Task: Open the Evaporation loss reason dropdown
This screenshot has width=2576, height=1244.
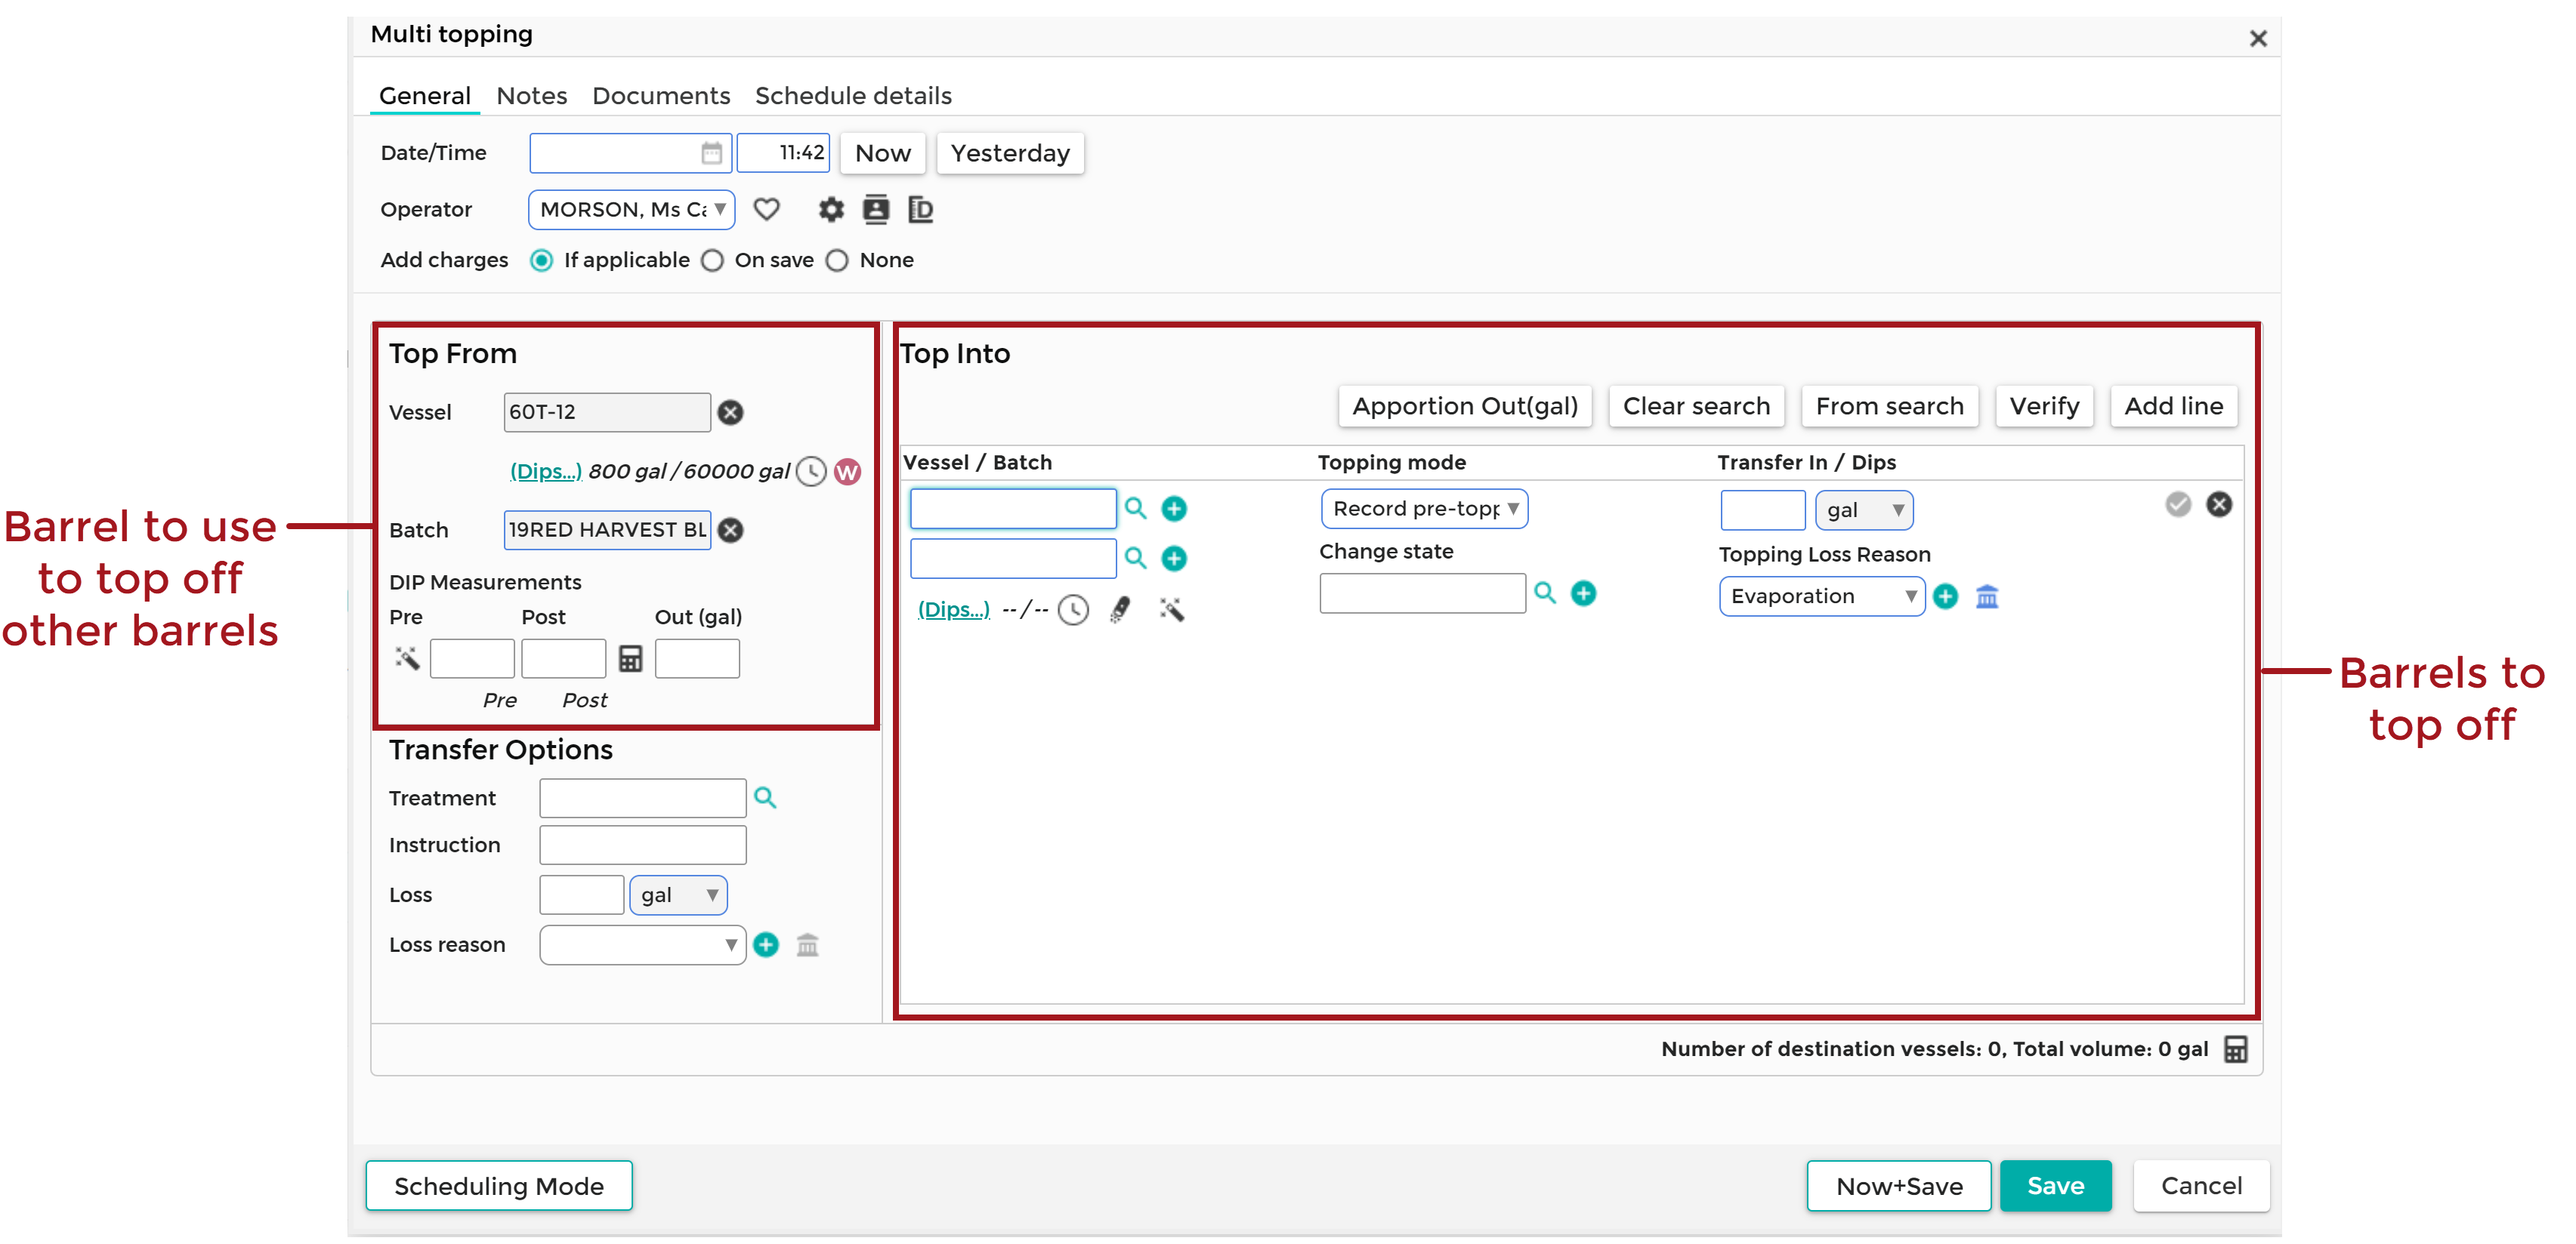Action: [1822, 596]
